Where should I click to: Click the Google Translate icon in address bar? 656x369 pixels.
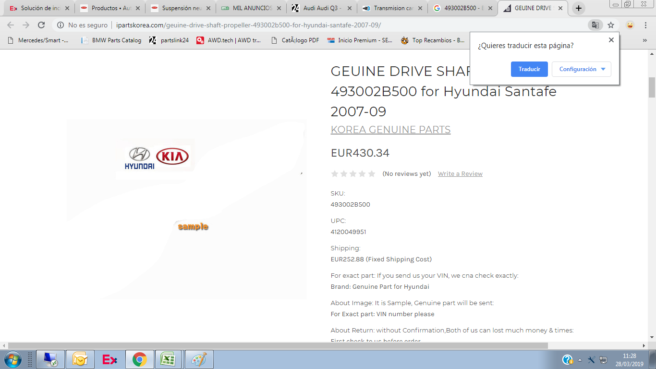click(x=595, y=25)
